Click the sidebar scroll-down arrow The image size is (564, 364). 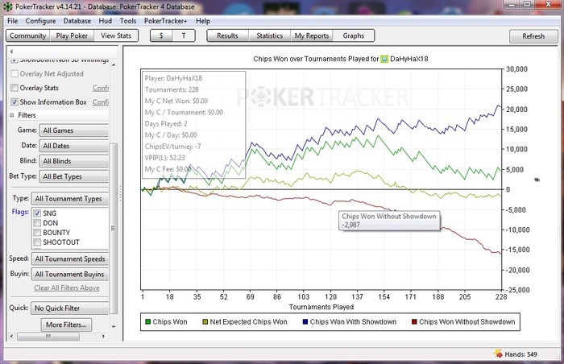coord(114,327)
